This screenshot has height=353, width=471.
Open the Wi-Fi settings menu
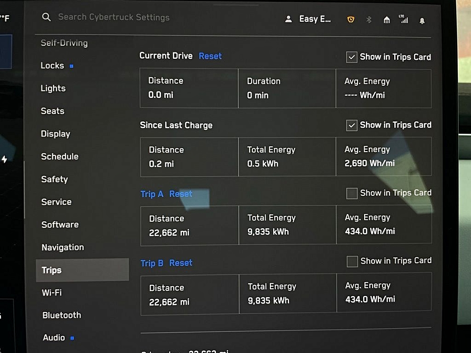52,292
